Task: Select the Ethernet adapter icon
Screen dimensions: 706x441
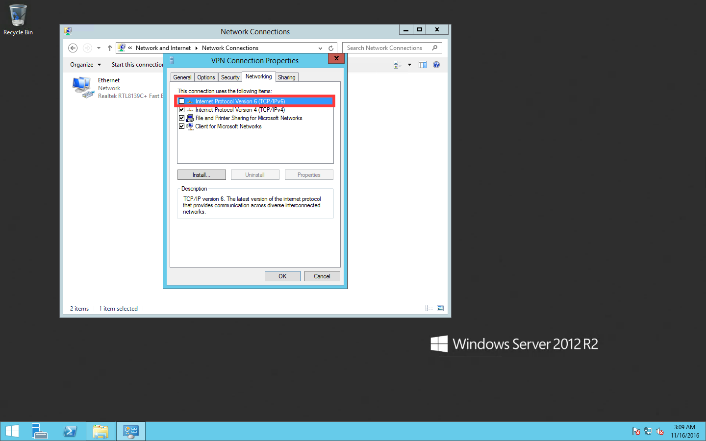Action: (83, 88)
